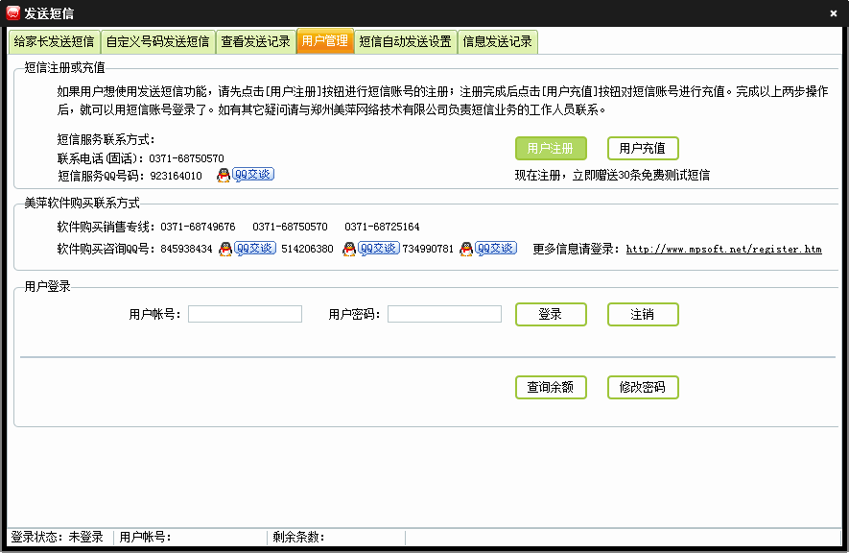Close the 发送短信 window
Screen dimensions: 849x553
coord(833,13)
